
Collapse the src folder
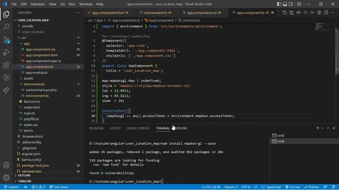pyautogui.click(x=23, y=37)
